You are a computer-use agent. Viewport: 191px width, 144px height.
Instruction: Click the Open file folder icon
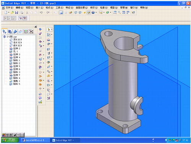point(12,13)
